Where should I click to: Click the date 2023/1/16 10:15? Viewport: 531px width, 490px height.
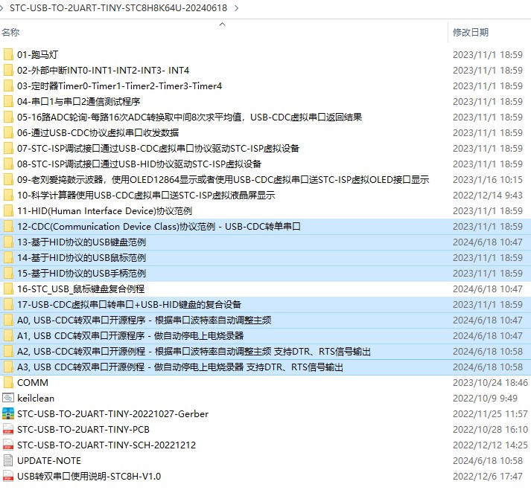tap(488, 179)
